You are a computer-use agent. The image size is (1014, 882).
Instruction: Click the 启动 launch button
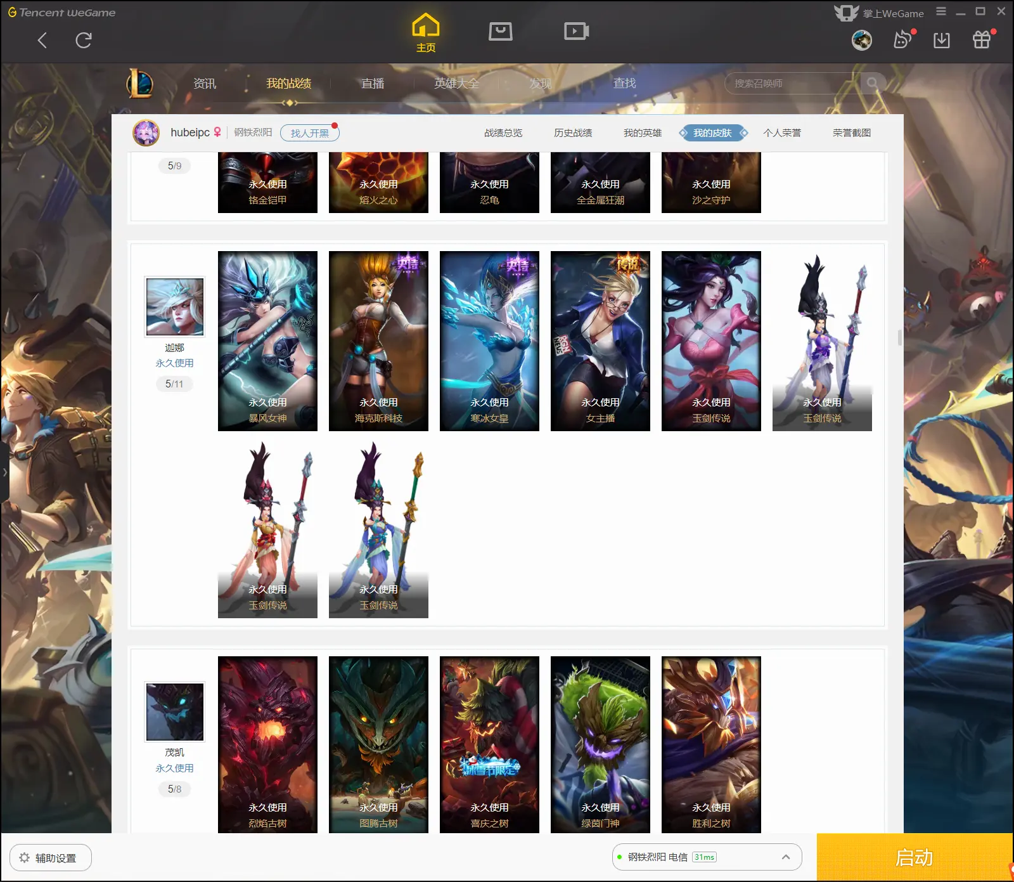pos(914,857)
